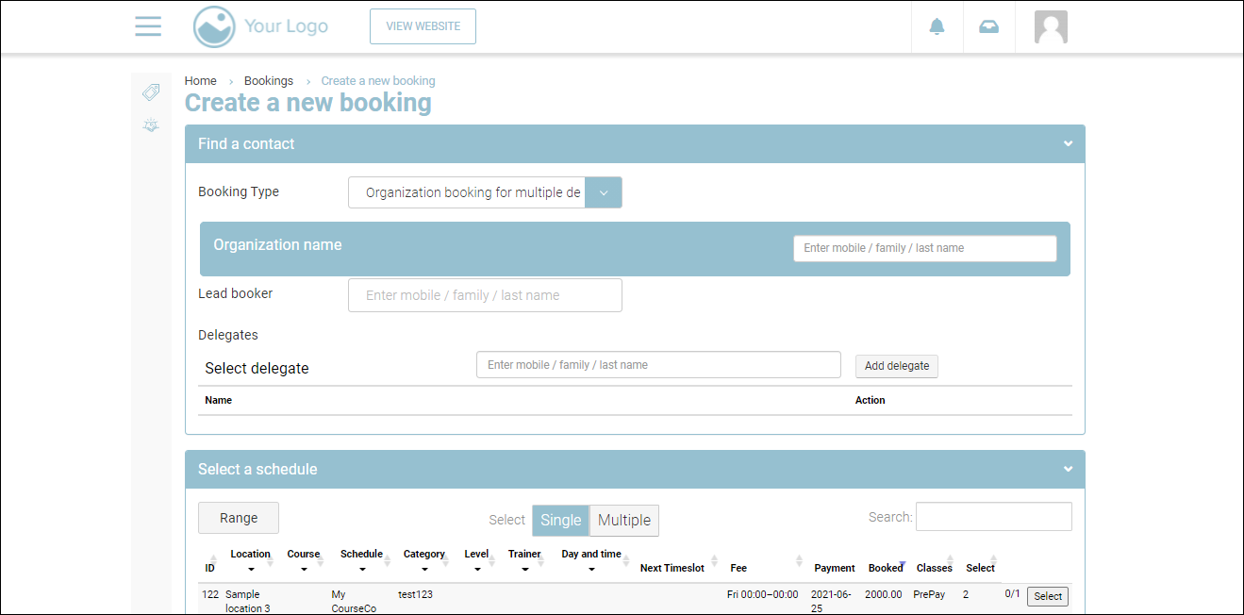Switch selection mode to Single

pos(560,520)
